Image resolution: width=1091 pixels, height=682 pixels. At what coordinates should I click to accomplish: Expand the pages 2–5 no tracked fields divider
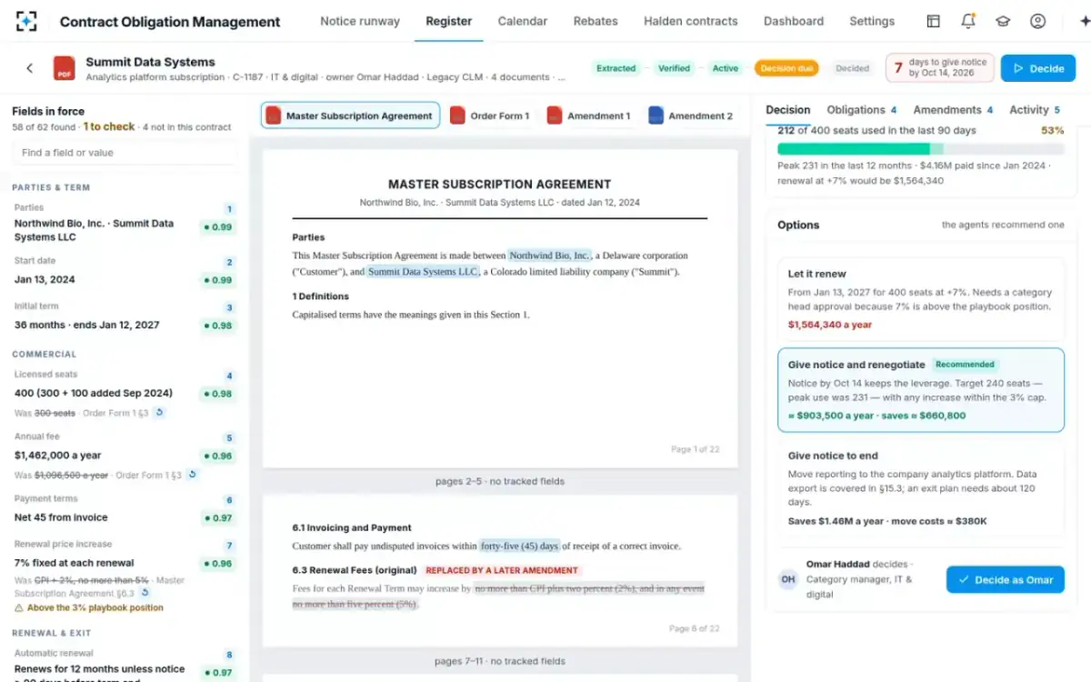click(x=500, y=481)
